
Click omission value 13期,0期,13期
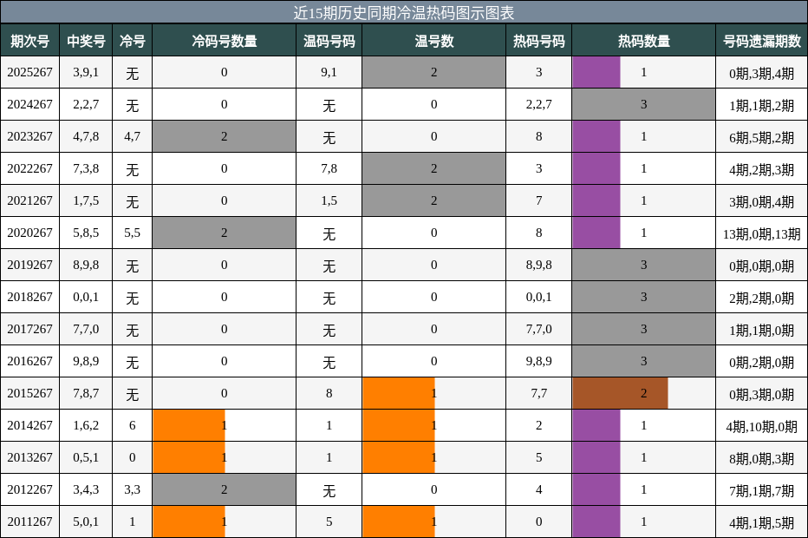pyautogui.click(x=762, y=233)
